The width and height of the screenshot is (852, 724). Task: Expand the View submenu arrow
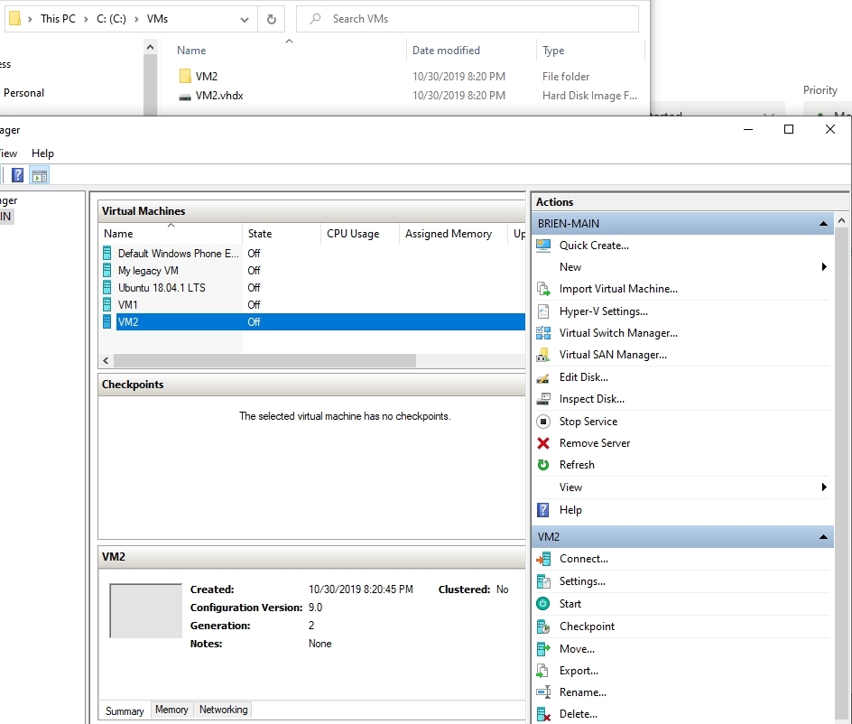point(824,487)
